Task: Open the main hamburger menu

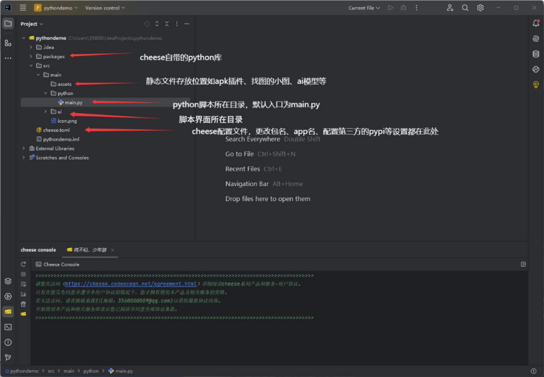Action: point(23,7)
